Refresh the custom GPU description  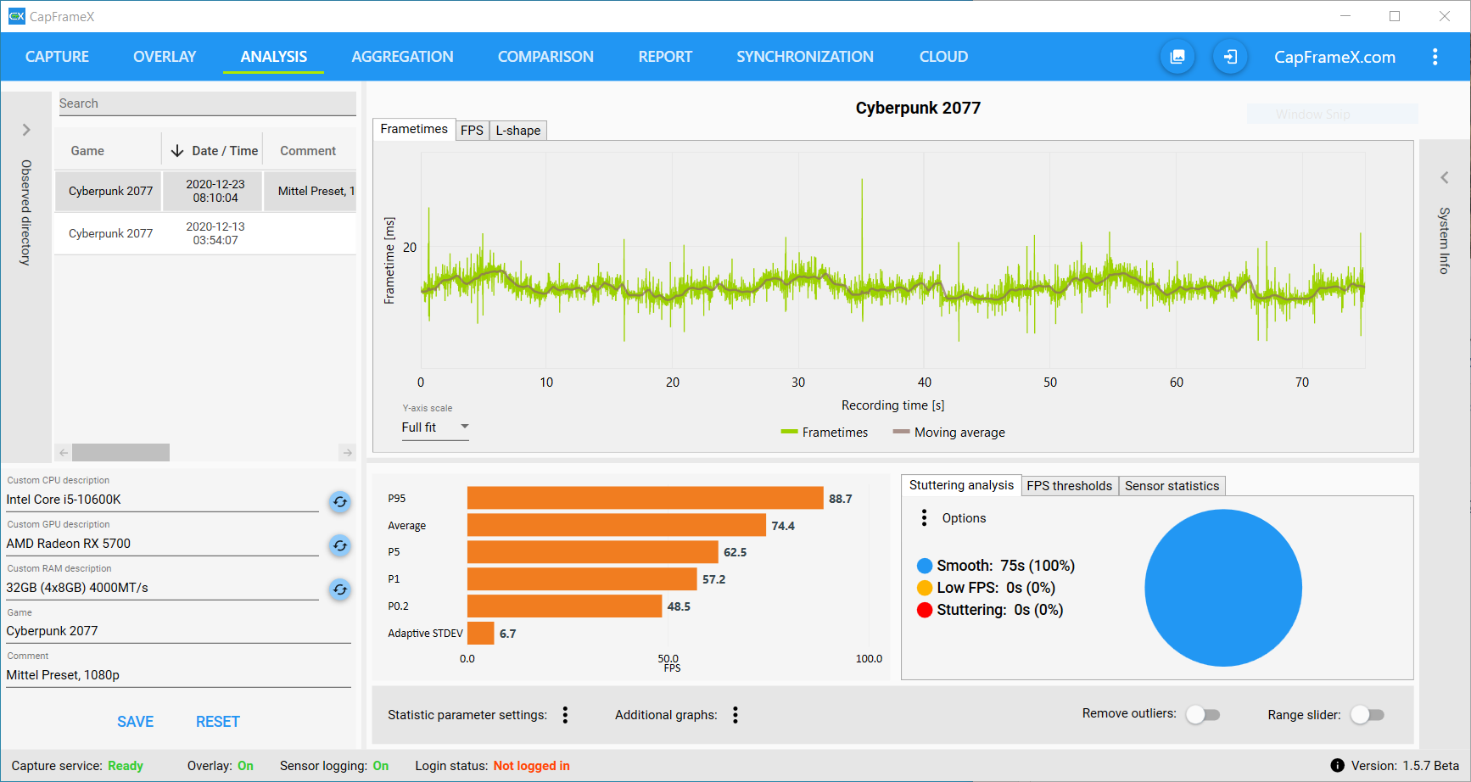pos(340,545)
